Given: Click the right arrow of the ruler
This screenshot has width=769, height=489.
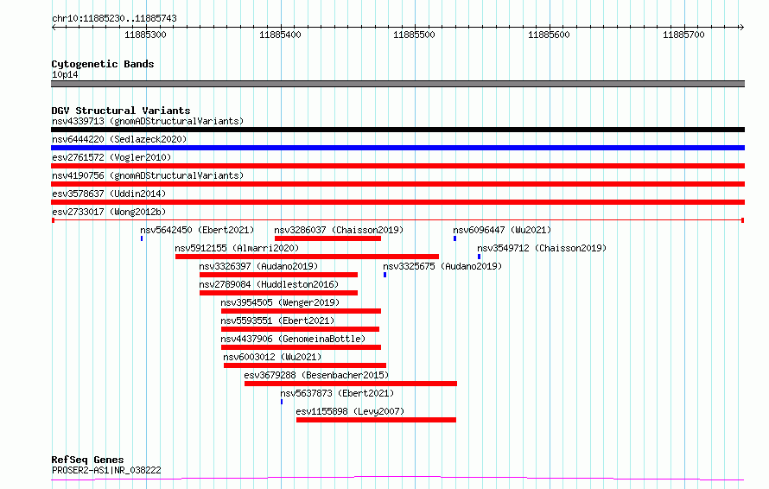Looking at the screenshot, I should [741, 28].
